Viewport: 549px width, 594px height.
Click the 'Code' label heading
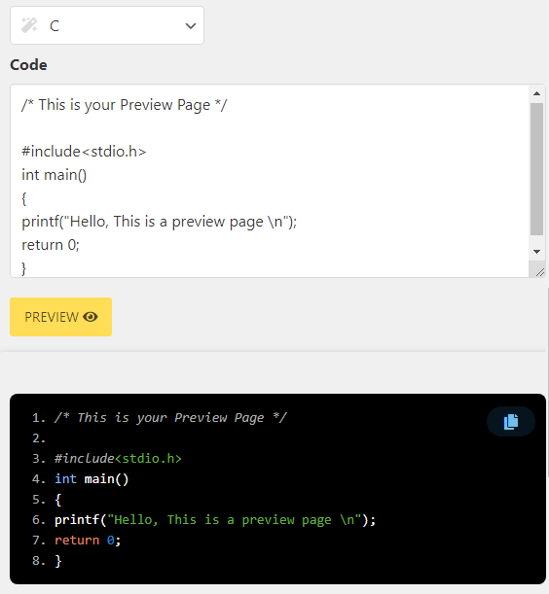click(28, 65)
